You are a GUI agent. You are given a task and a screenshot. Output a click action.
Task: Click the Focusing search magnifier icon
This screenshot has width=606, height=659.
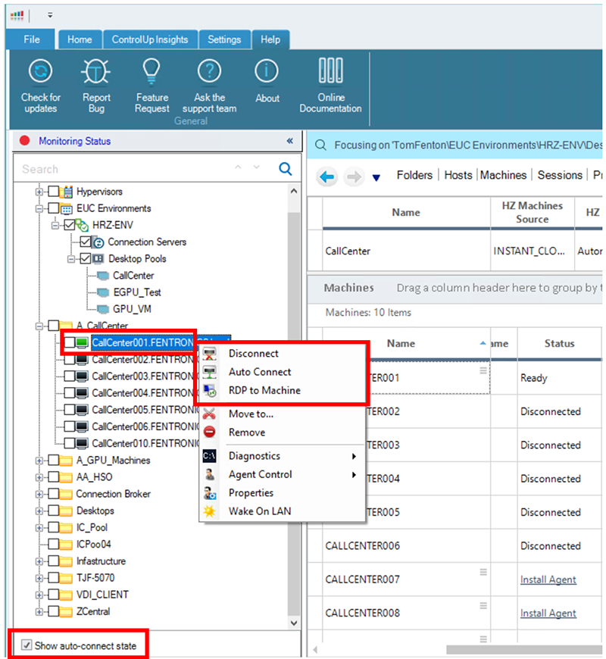(320, 145)
